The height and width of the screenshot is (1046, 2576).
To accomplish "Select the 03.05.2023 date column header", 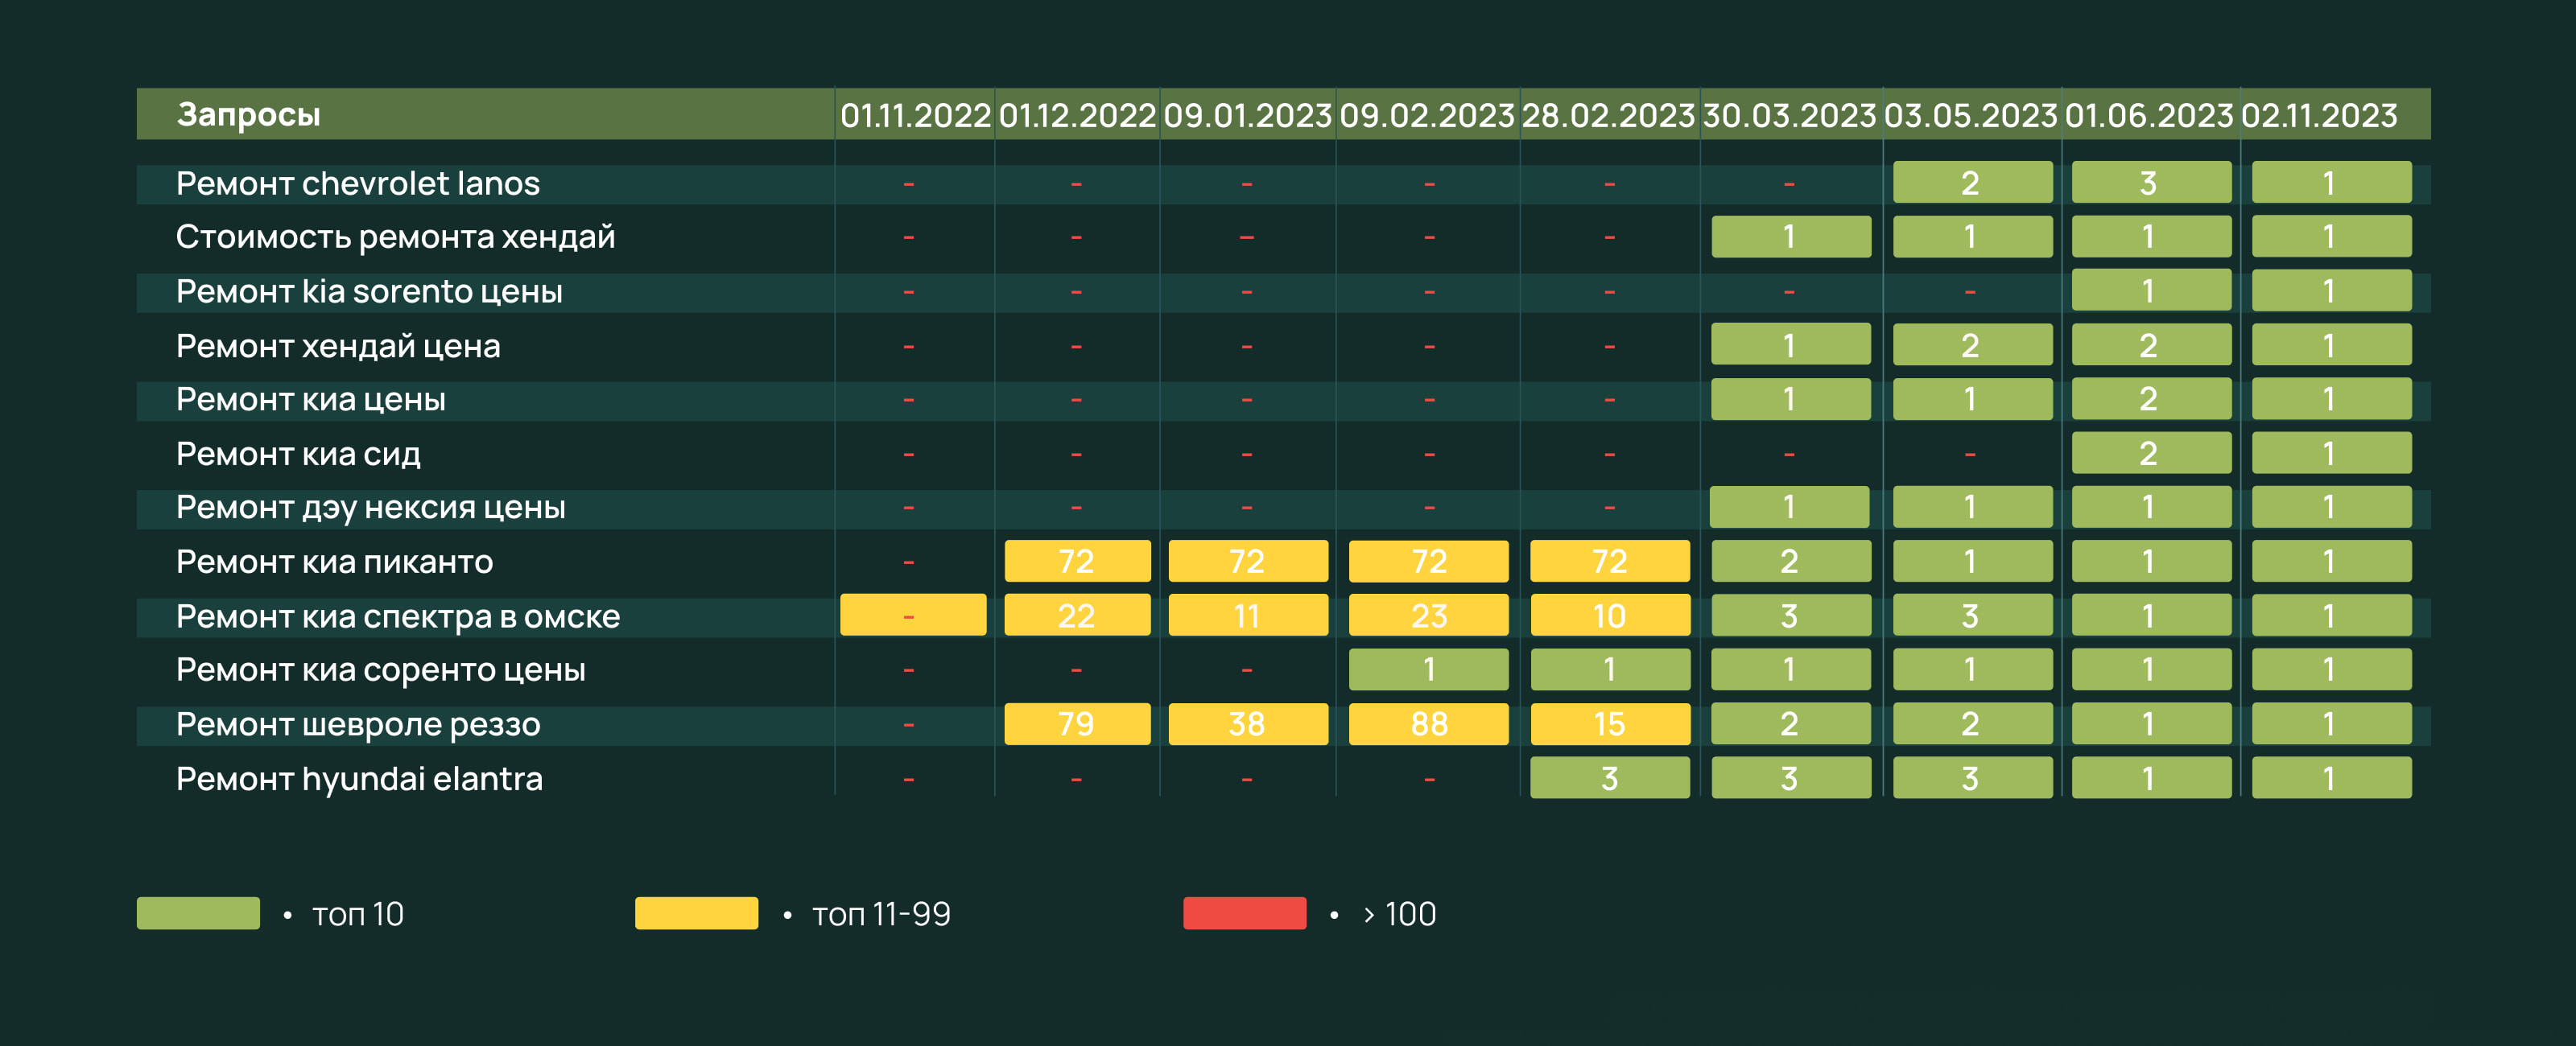I will point(1970,116).
